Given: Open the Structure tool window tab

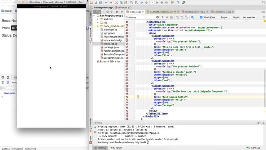Looking at the screenshot, I should (91, 35).
